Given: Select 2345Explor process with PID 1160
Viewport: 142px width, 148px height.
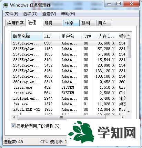Looking at the screenshot, I should coord(69,49).
